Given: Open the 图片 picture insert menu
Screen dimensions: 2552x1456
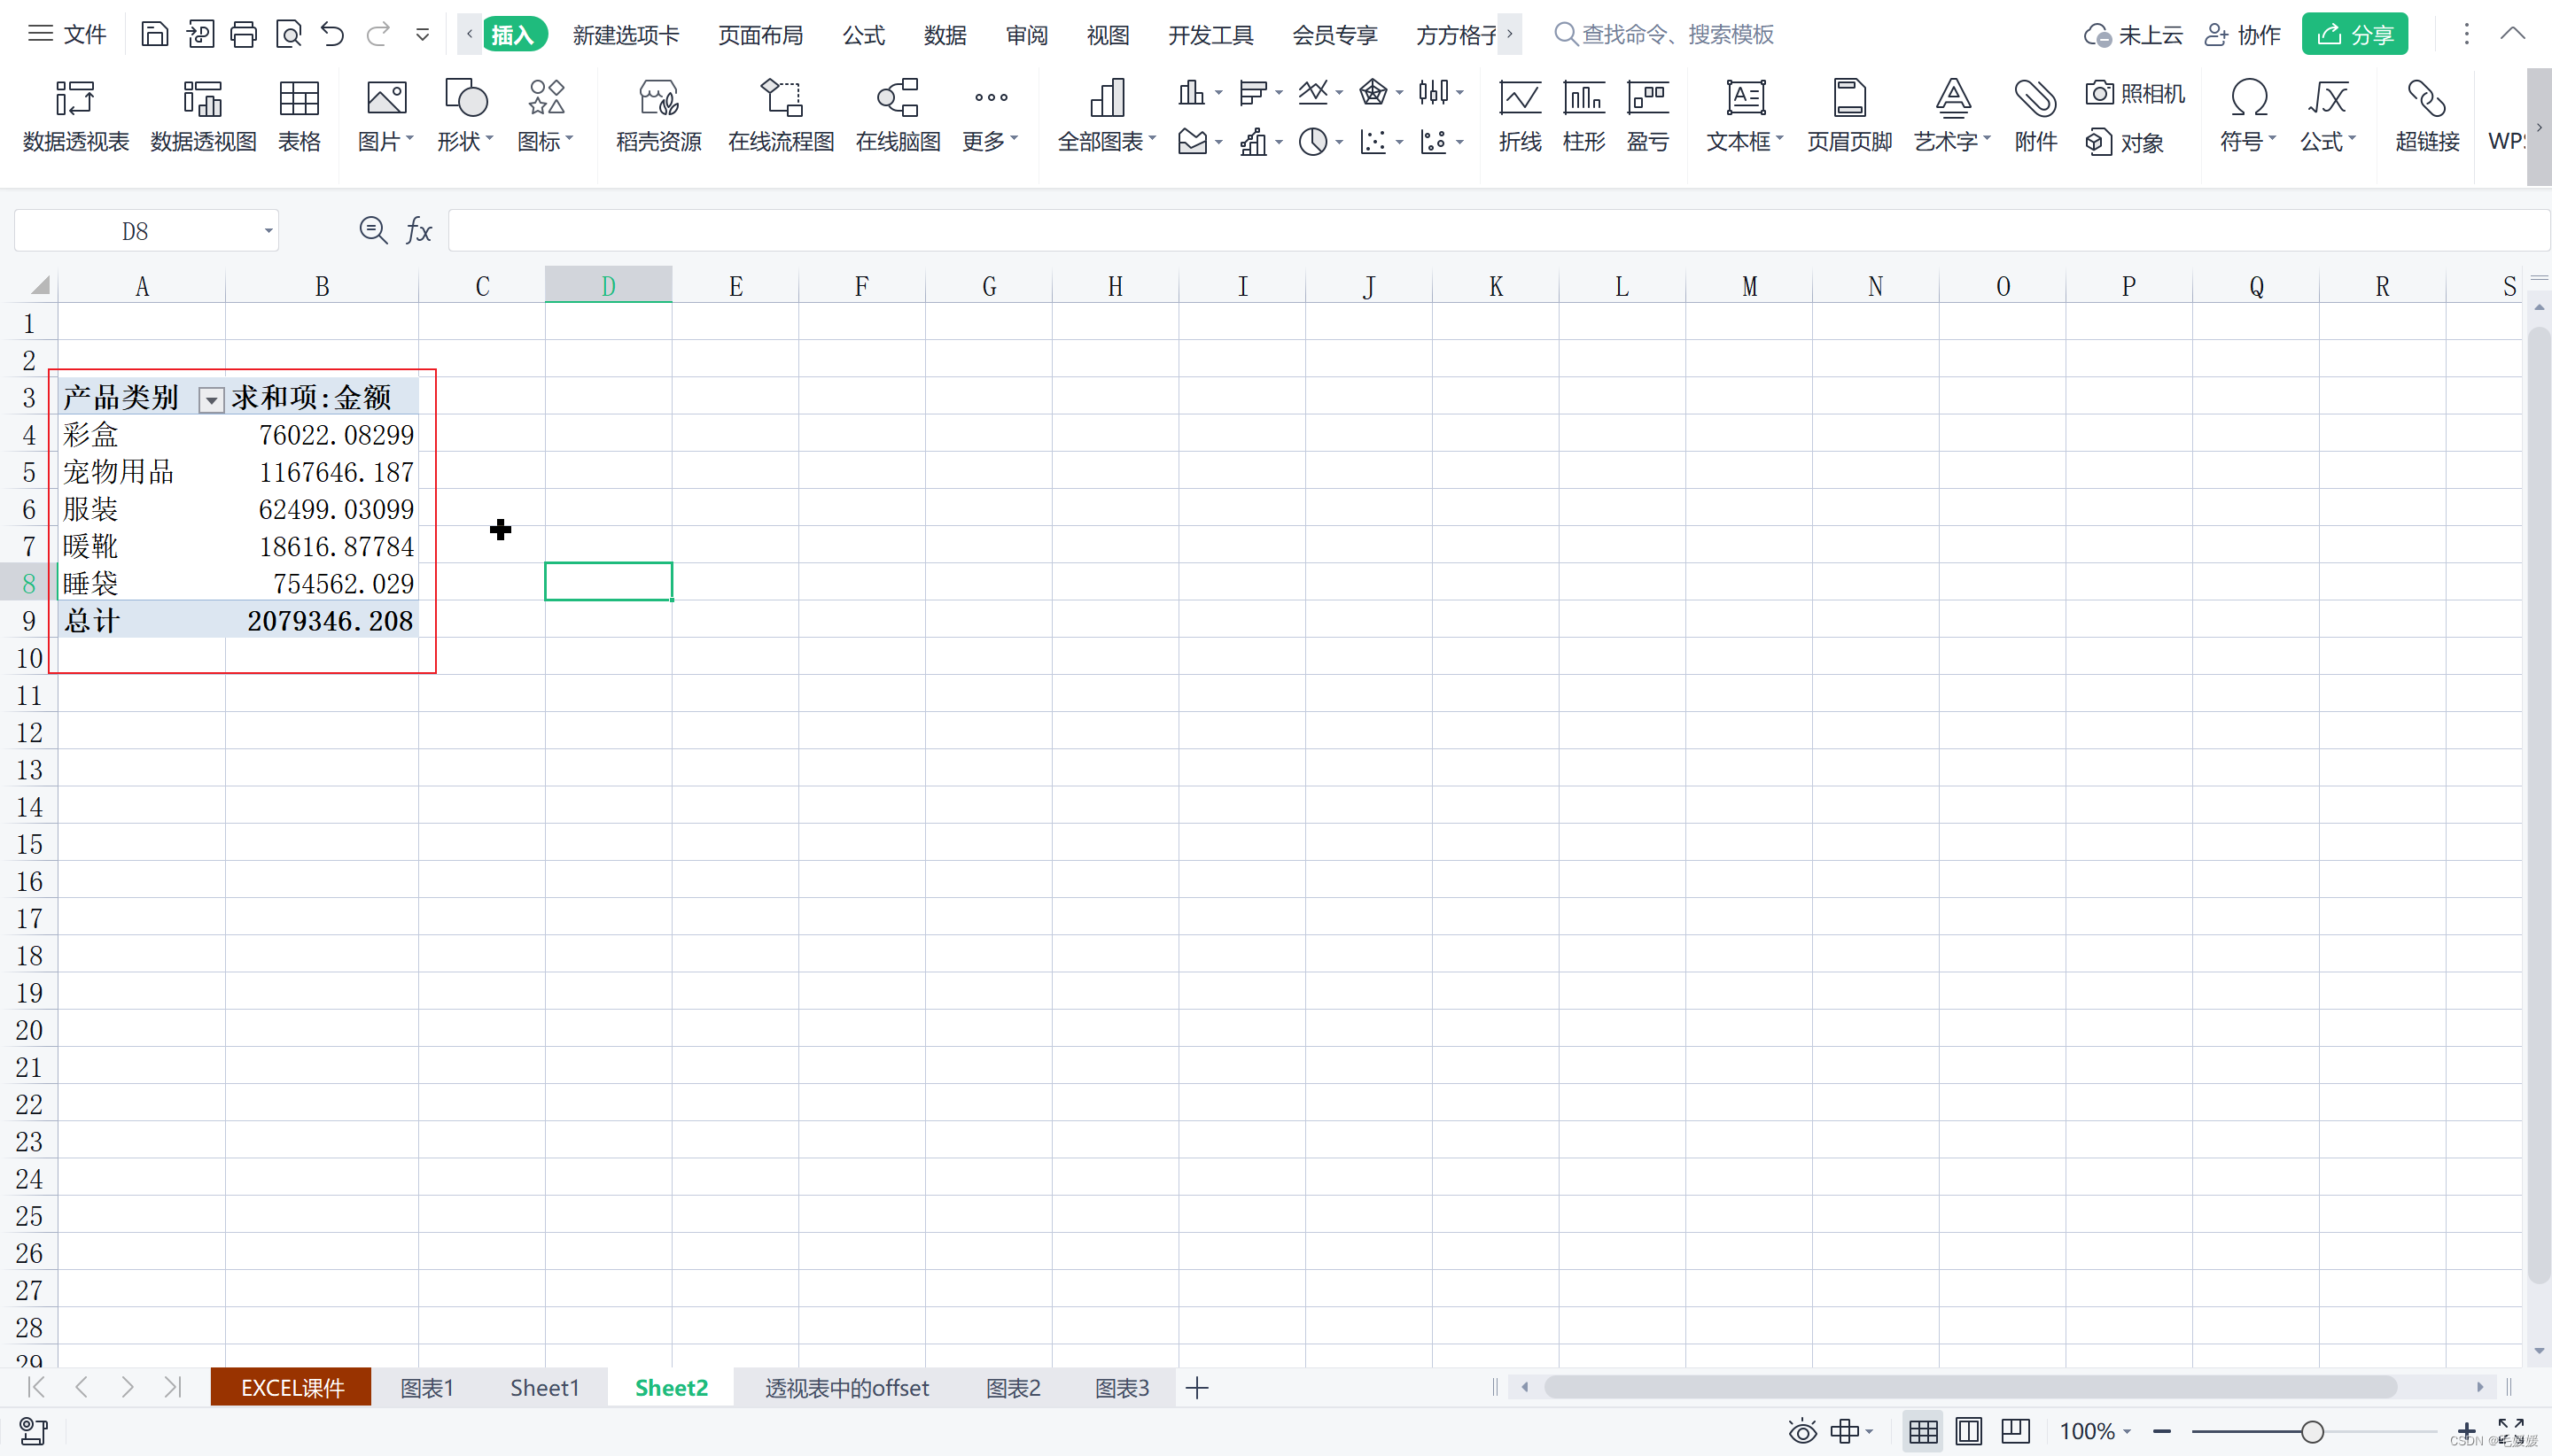Looking at the screenshot, I should click(386, 116).
